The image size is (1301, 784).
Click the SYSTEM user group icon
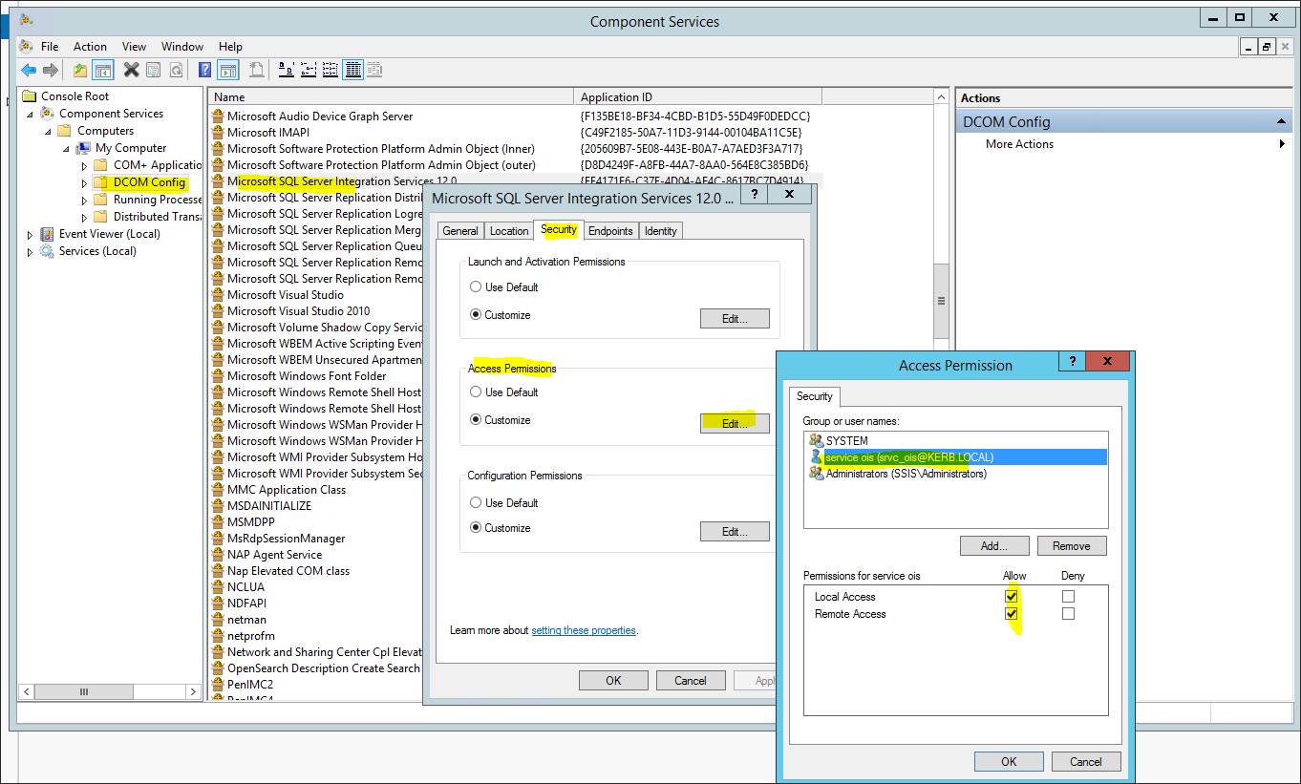(816, 440)
